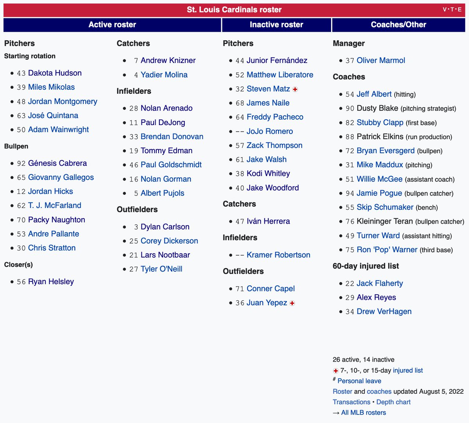Open the E edit-template link
Screen dimensions: 469x423
(460, 10)
